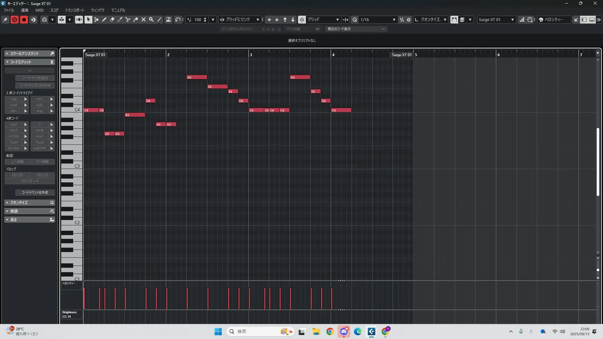The image size is (603, 339).
Task: Open the トランスポート menu
Action: 75,10
